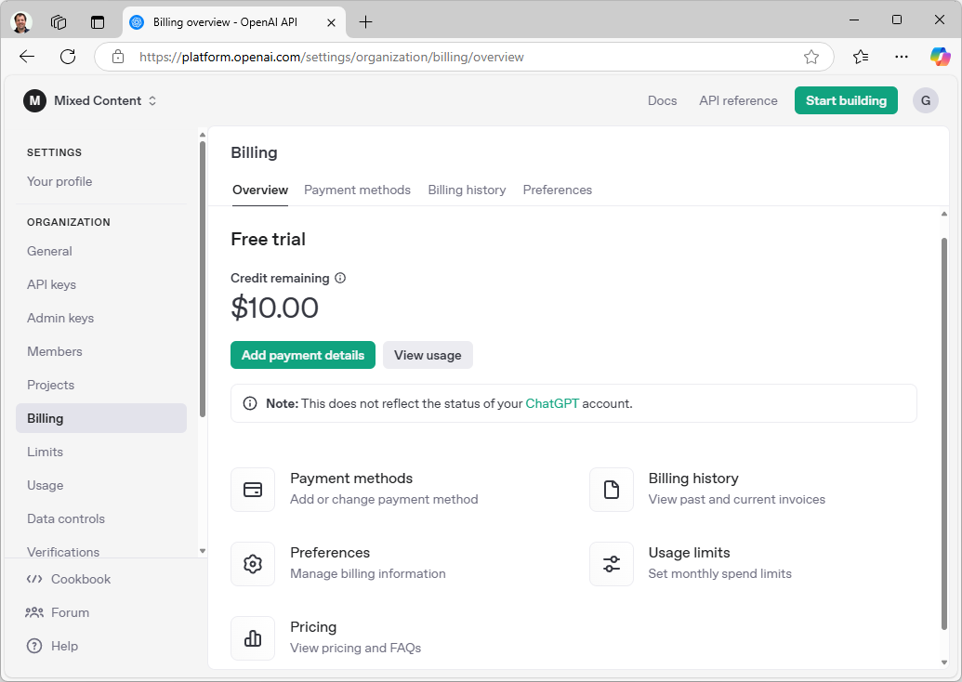The image size is (962, 682).
Task: Open the G user account avatar
Action: [925, 100]
